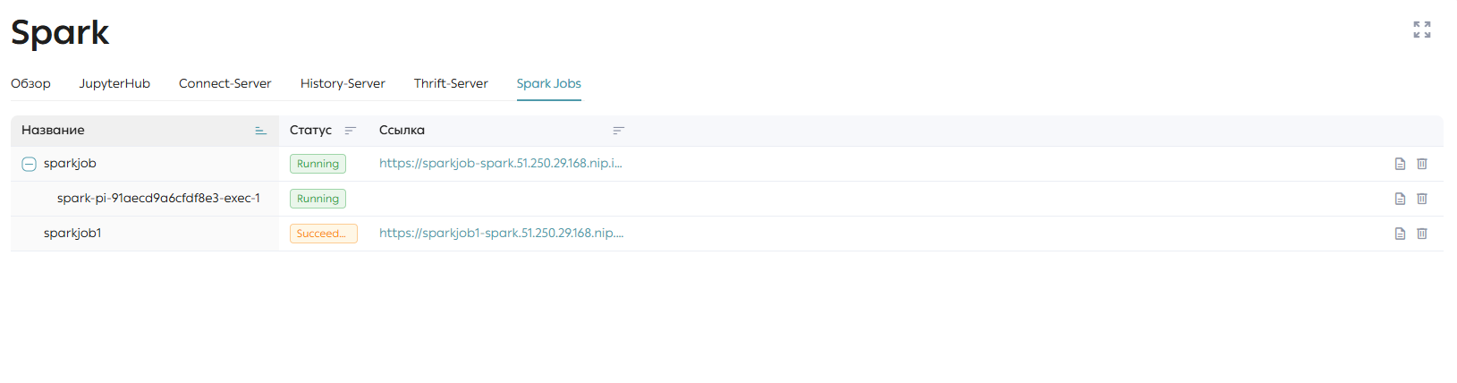Screen dimensions: 1457x383
Task: Sort by Ссылка column icon
Action: point(618,131)
